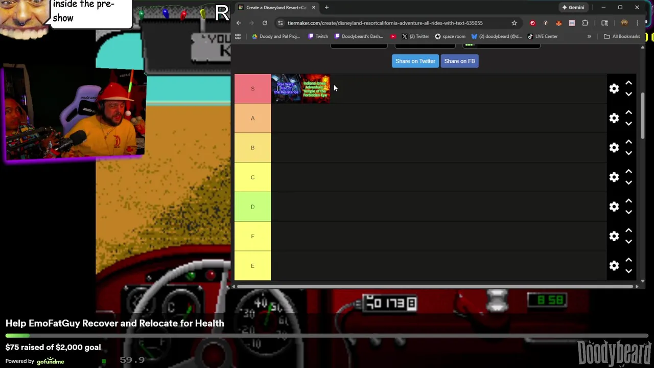
Task: Open settings gear for E tier row
Action: [614, 266]
